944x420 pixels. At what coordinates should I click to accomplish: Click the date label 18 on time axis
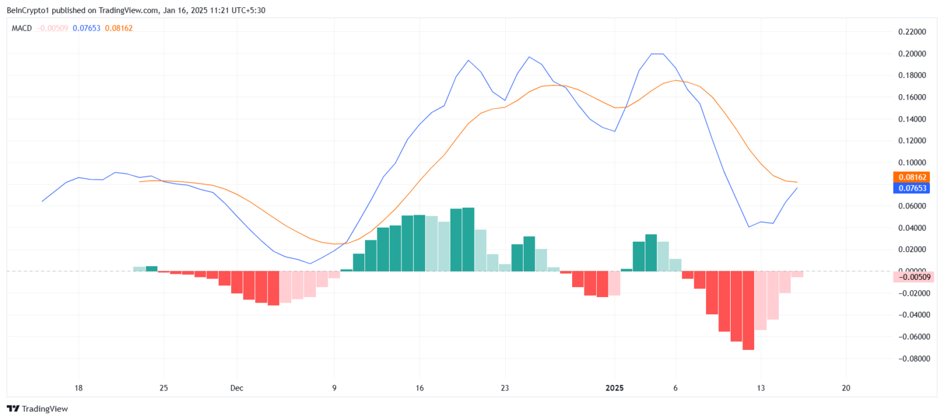pos(79,388)
